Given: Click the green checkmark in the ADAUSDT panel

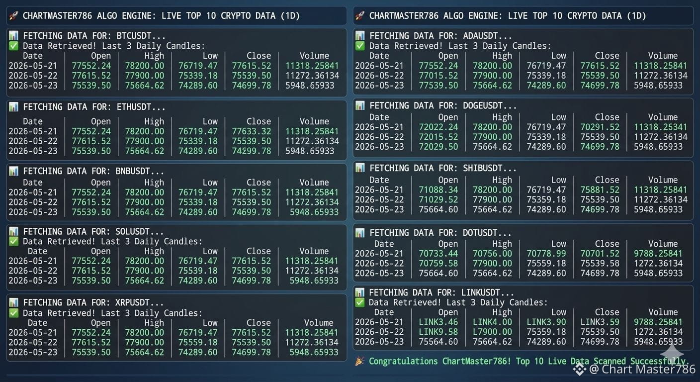Looking at the screenshot, I should coord(360,46).
